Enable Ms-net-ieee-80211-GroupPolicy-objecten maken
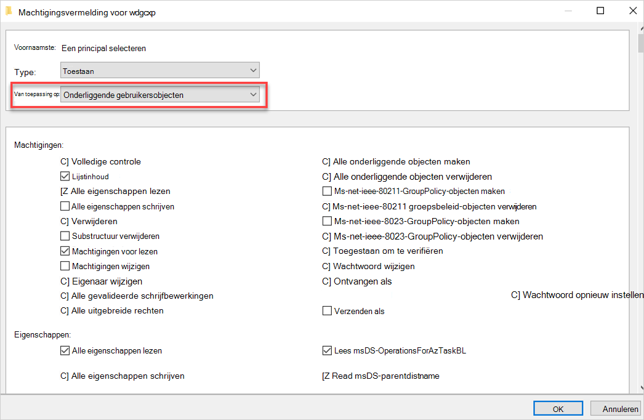The height and width of the screenshot is (420, 644). click(x=327, y=191)
